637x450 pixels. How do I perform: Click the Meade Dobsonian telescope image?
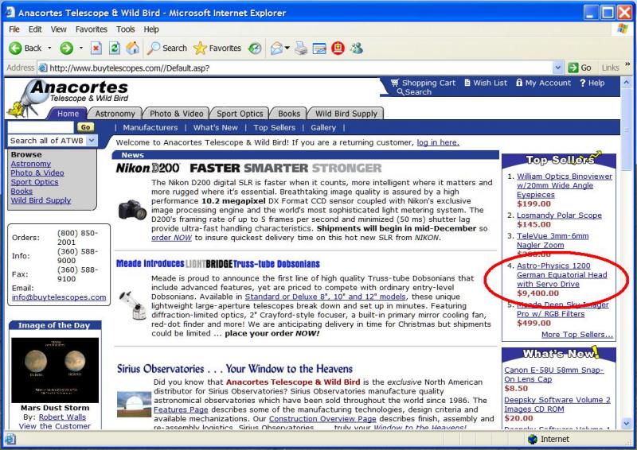tap(133, 305)
